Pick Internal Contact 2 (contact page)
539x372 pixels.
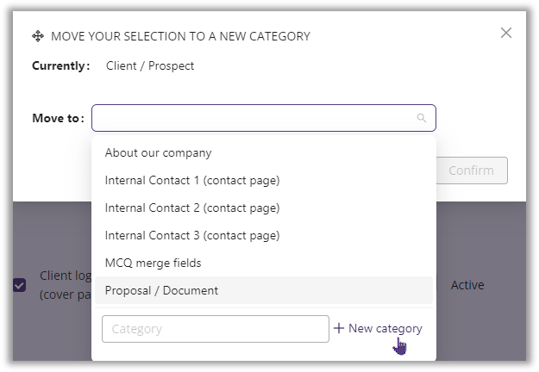(192, 208)
